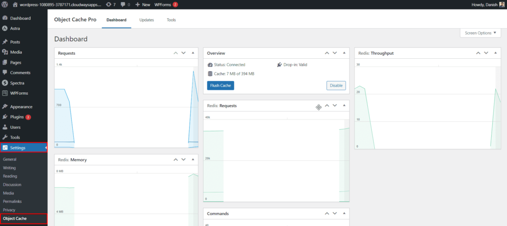Move the Commands widget up

(x=326, y=214)
